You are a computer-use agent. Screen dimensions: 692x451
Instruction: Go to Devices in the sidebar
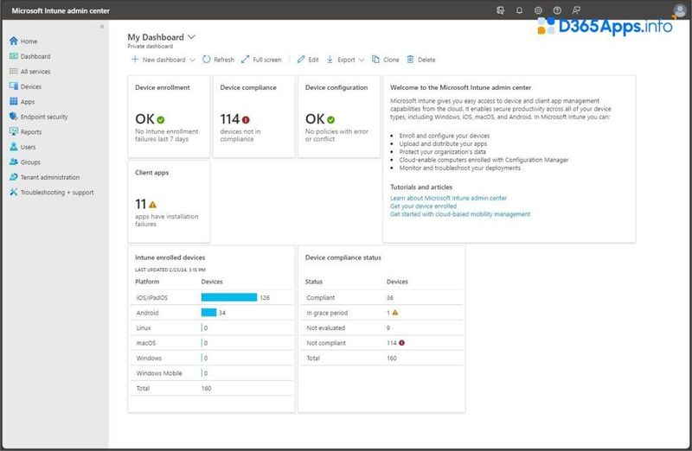[30, 86]
